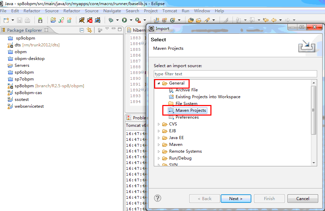
Task: Open the Package Explorer view menu triangle
Action: pyautogui.click(x=107, y=29)
